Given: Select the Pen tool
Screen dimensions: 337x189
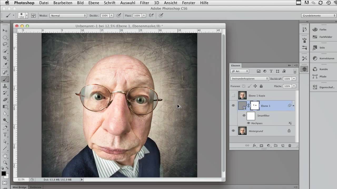Looking at the screenshot, I should coord(5,128).
